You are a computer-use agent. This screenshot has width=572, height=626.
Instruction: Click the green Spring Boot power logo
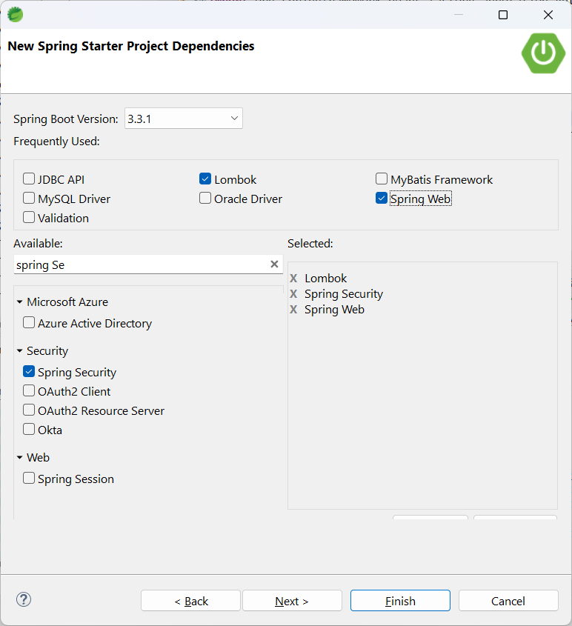(x=543, y=53)
